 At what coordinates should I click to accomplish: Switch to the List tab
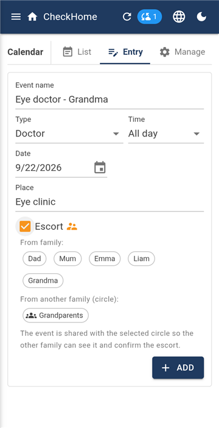77,52
